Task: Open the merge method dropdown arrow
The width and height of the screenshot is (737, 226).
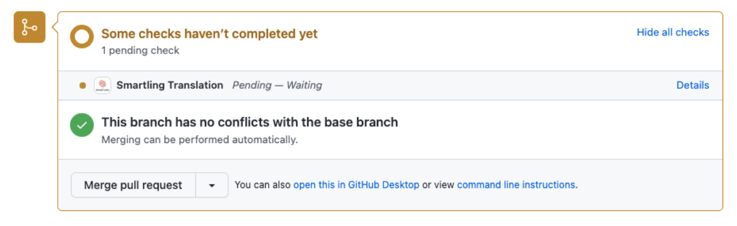Action: (x=212, y=185)
